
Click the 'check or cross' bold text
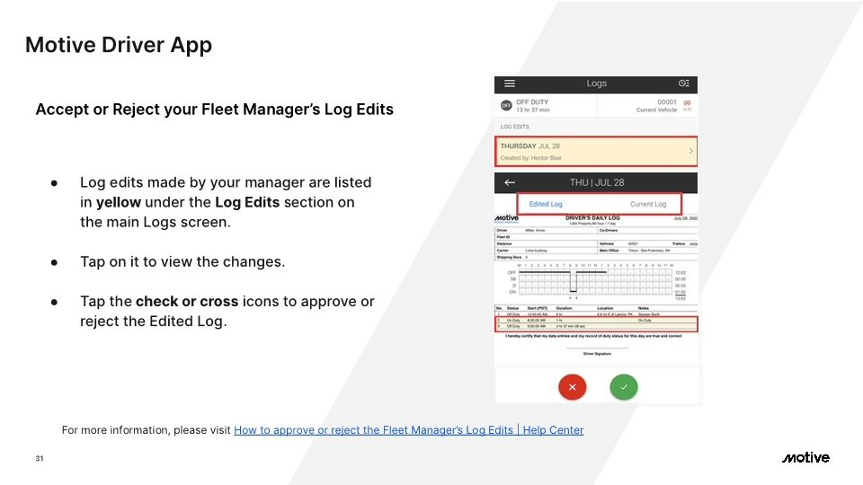(x=187, y=302)
